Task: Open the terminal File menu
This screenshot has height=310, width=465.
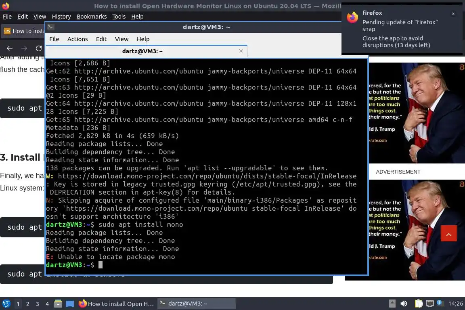Action: (x=54, y=39)
